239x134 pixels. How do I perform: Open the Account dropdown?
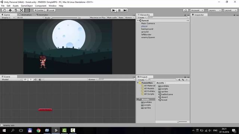coord(197,10)
